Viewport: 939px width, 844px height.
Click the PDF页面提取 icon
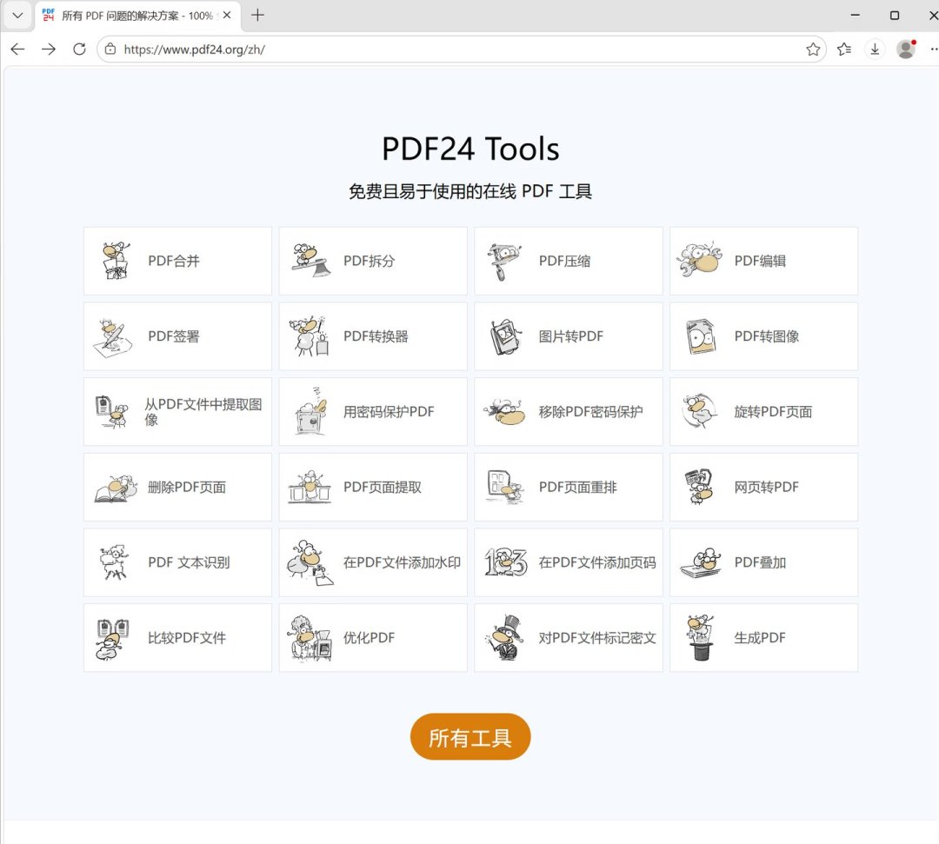(310, 487)
